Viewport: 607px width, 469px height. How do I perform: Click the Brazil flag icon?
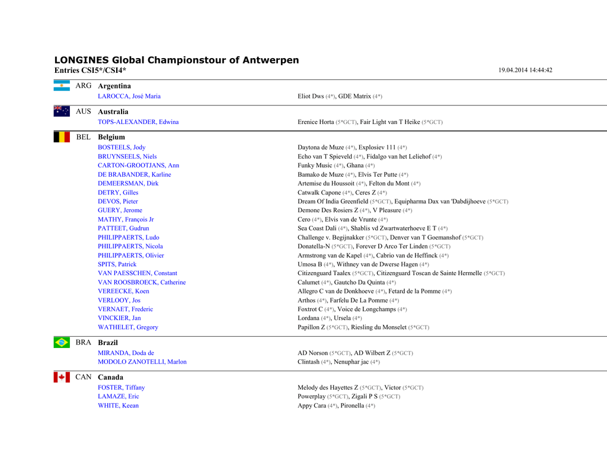pyautogui.click(x=62, y=342)
